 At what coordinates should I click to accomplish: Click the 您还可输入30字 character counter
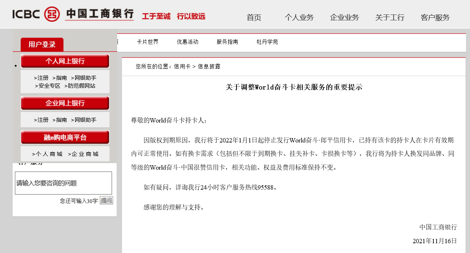[x=79, y=201]
